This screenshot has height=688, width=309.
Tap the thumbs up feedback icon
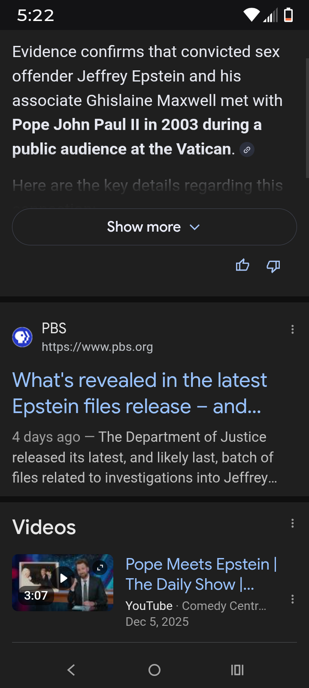(242, 266)
